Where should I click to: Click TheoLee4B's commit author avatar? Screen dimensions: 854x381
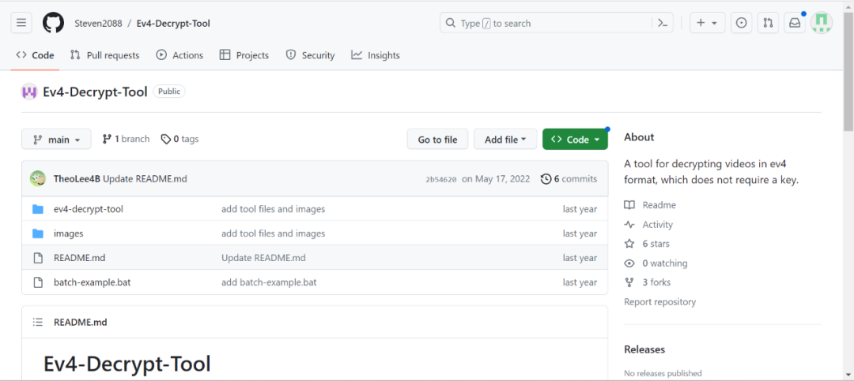(38, 178)
